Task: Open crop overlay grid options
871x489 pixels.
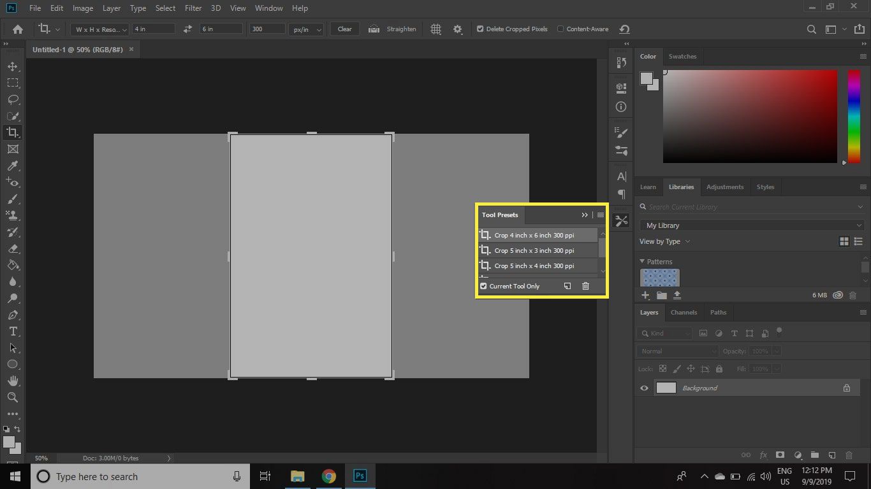Action: pos(436,29)
